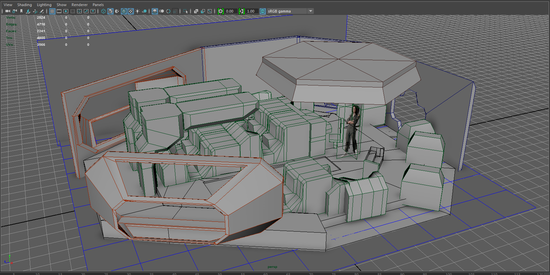Click the Isolate Select icon

(x=186, y=11)
